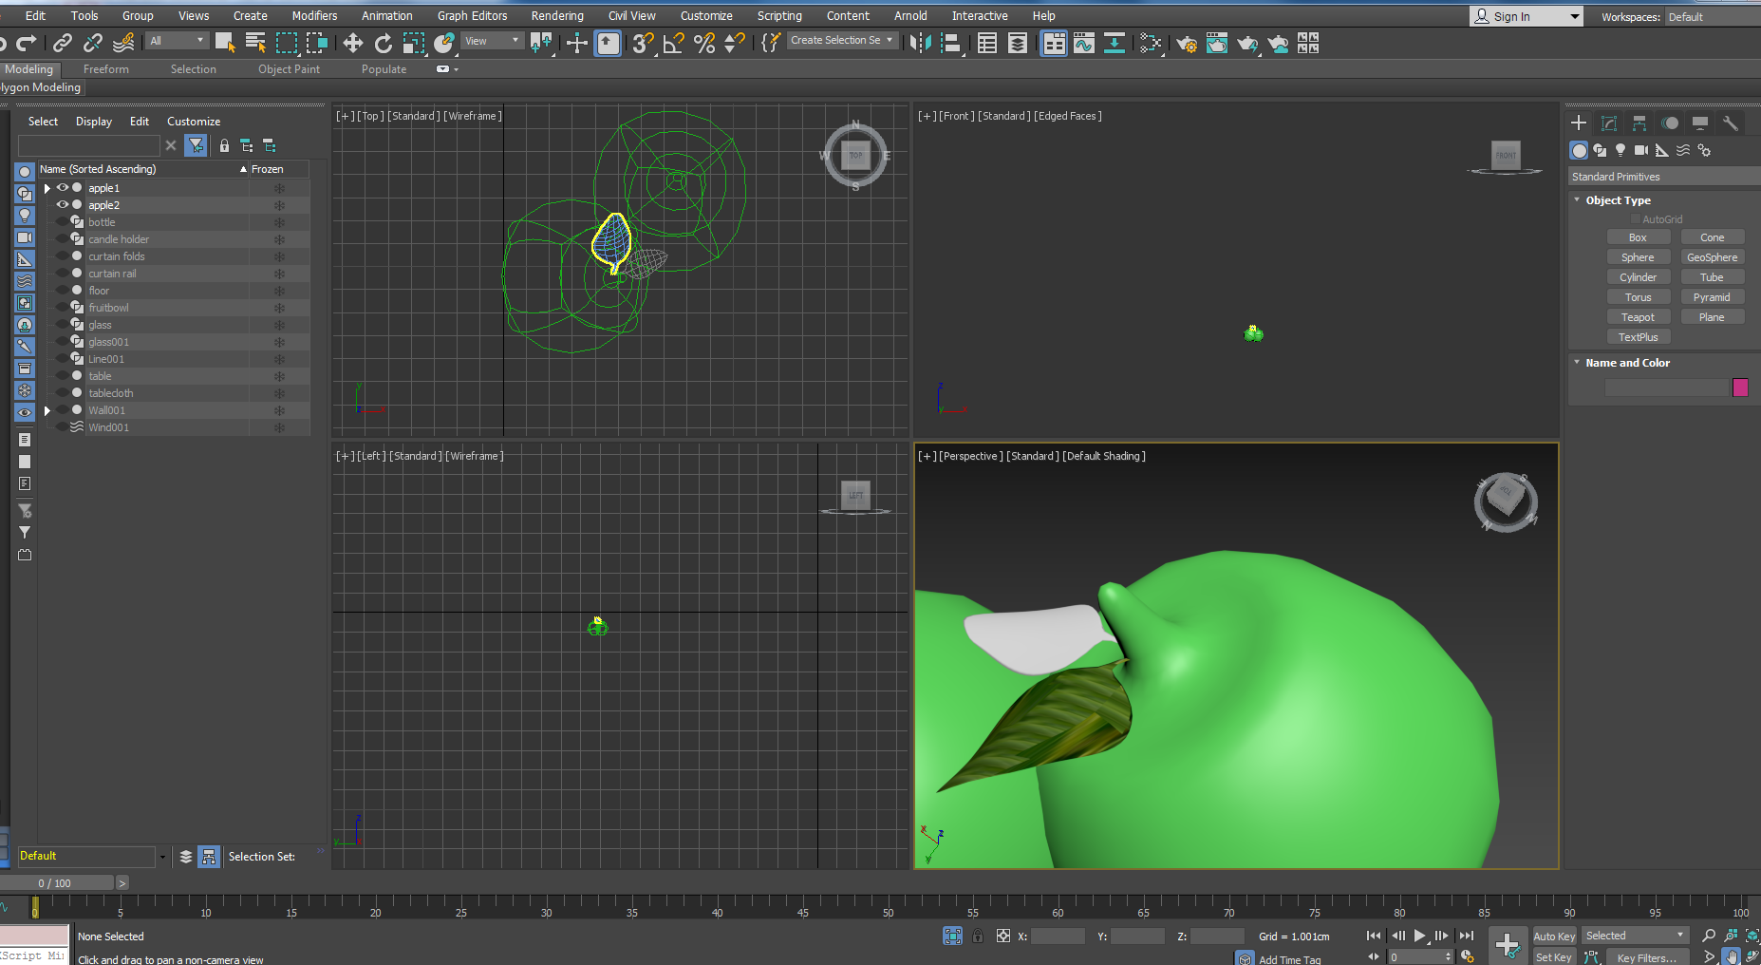Open the object color swatch
The height and width of the screenshot is (965, 1761).
click(1740, 388)
